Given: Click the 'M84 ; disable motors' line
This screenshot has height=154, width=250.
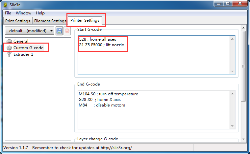Looking at the screenshot, I should coord(102,105).
